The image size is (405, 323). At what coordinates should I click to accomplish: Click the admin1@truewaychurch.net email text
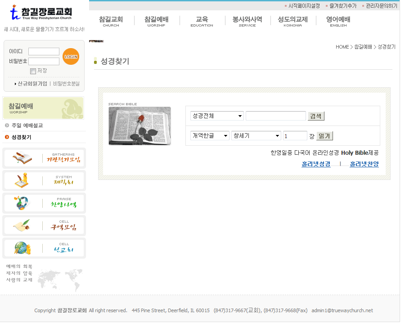(342, 310)
